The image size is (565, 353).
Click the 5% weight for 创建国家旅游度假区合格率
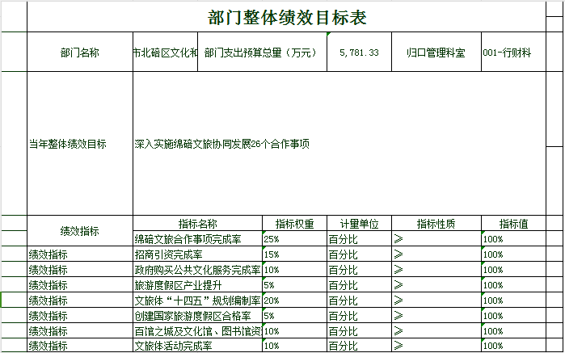295,316
